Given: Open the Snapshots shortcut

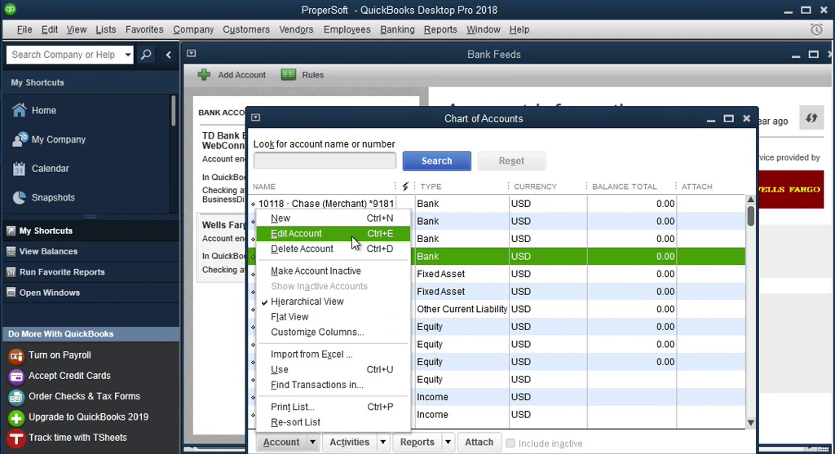Looking at the screenshot, I should (43, 197).
